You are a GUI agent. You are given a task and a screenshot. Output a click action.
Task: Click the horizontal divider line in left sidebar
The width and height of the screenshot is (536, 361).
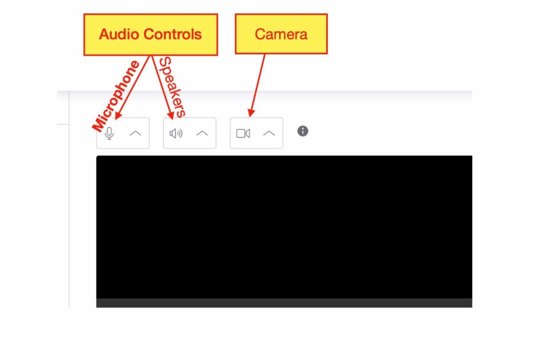63,125
